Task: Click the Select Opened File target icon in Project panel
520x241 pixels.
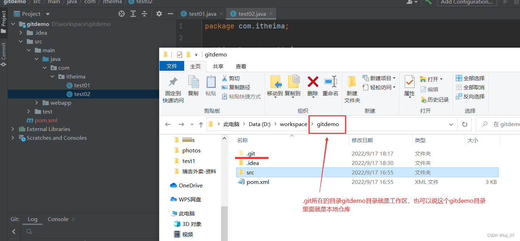Action: (x=122, y=14)
